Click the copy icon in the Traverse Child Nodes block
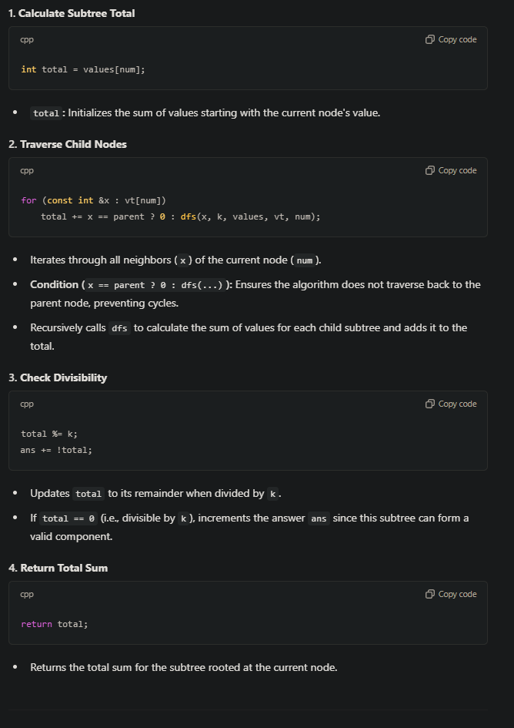Viewport: 514px width, 728px height. (x=430, y=170)
